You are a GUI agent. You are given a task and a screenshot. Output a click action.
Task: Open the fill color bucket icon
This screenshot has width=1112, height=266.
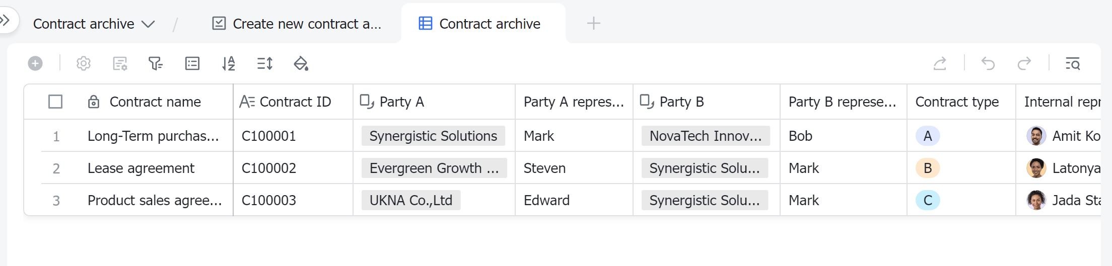coord(301,63)
